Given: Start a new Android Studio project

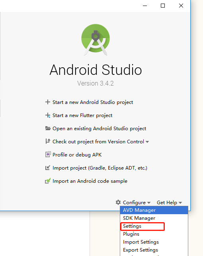Looking at the screenshot, I should point(93,102).
